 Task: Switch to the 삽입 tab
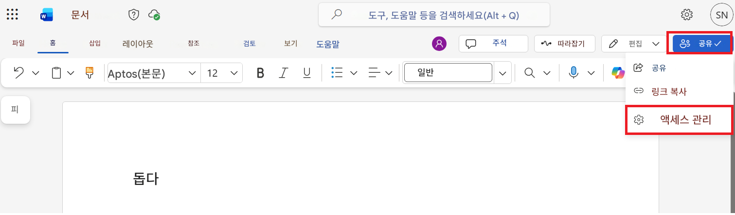95,43
